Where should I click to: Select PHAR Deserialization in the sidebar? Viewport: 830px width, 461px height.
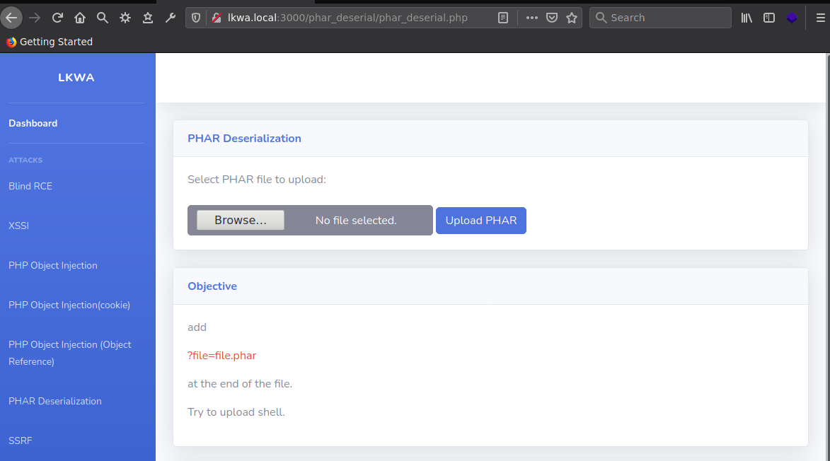54,401
